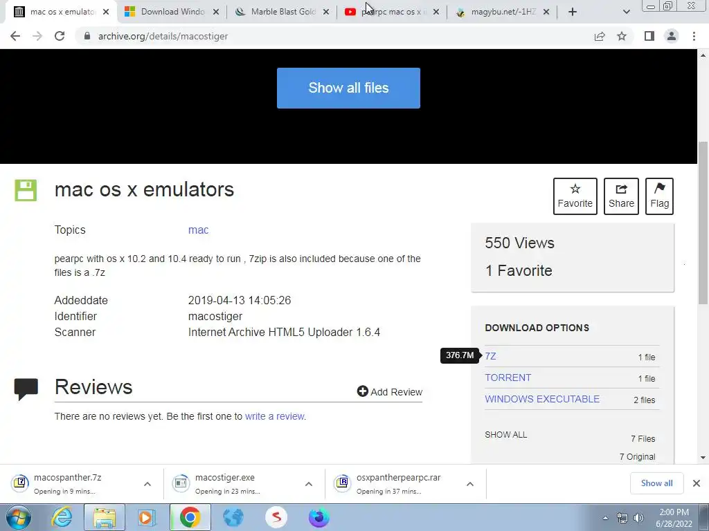This screenshot has height=531, width=709.
Task: Close the downloads bar
Action: pyautogui.click(x=697, y=483)
